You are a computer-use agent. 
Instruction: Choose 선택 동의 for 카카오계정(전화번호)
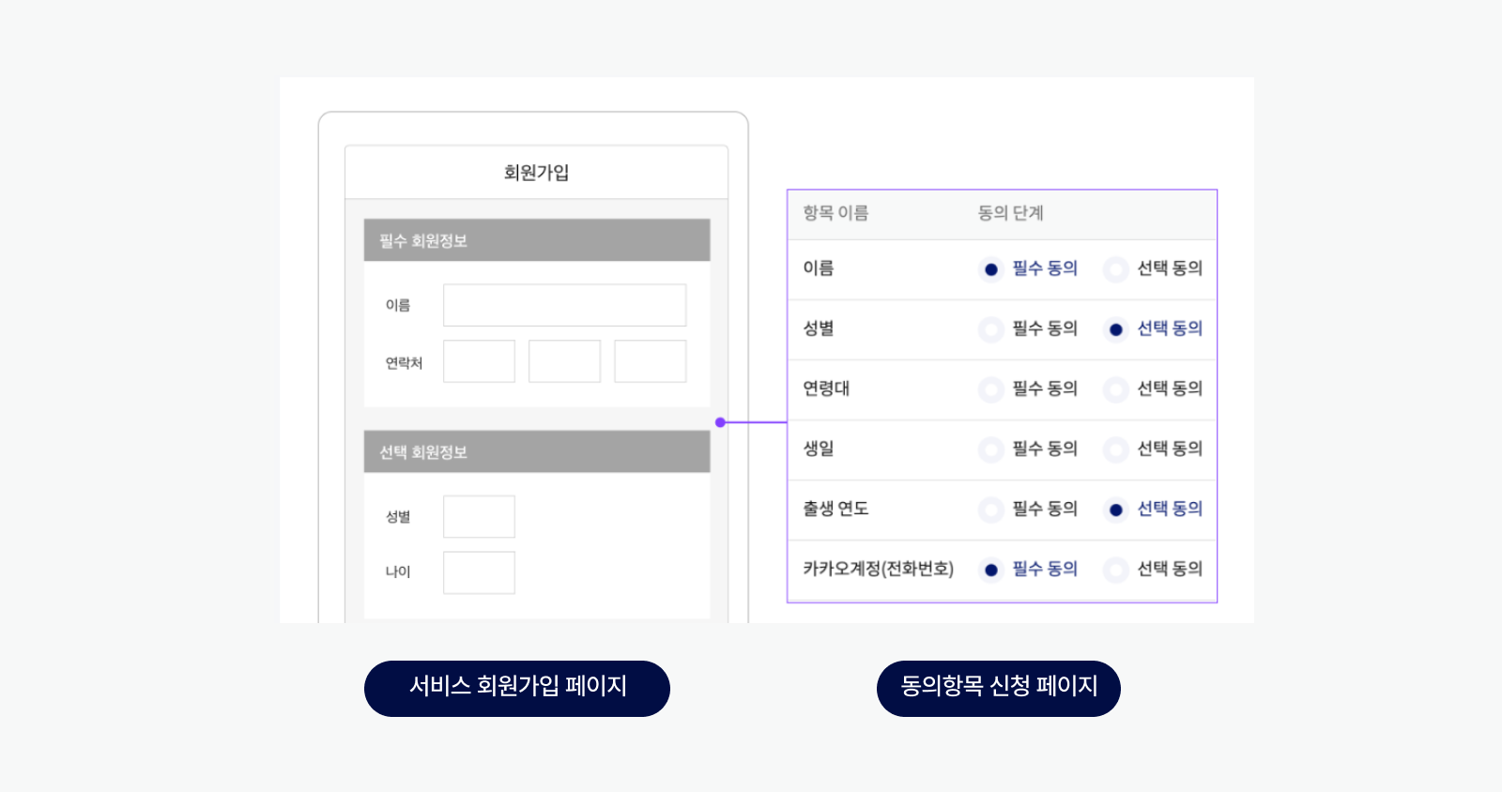[1116, 570]
